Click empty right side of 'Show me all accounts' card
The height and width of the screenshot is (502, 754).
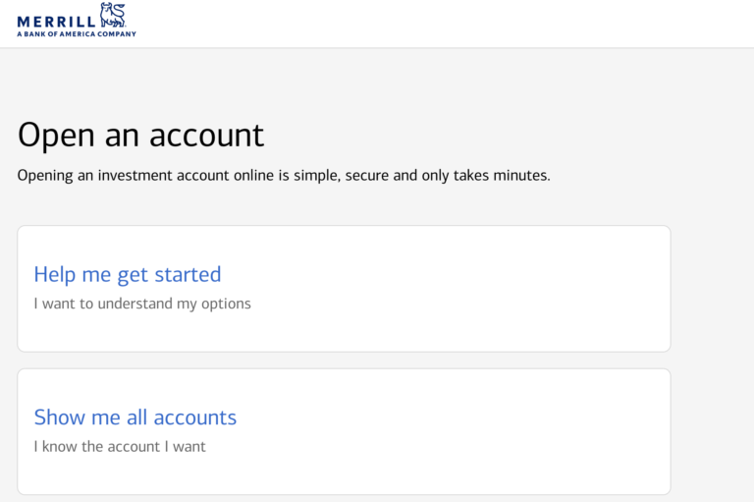click(x=511, y=431)
